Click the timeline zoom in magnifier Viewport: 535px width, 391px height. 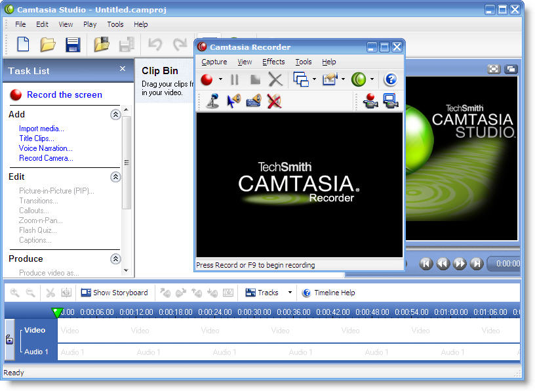click(x=14, y=293)
